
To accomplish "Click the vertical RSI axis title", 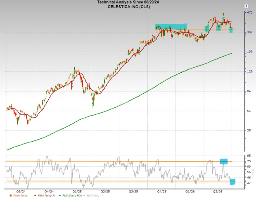I will (x=253, y=172).
